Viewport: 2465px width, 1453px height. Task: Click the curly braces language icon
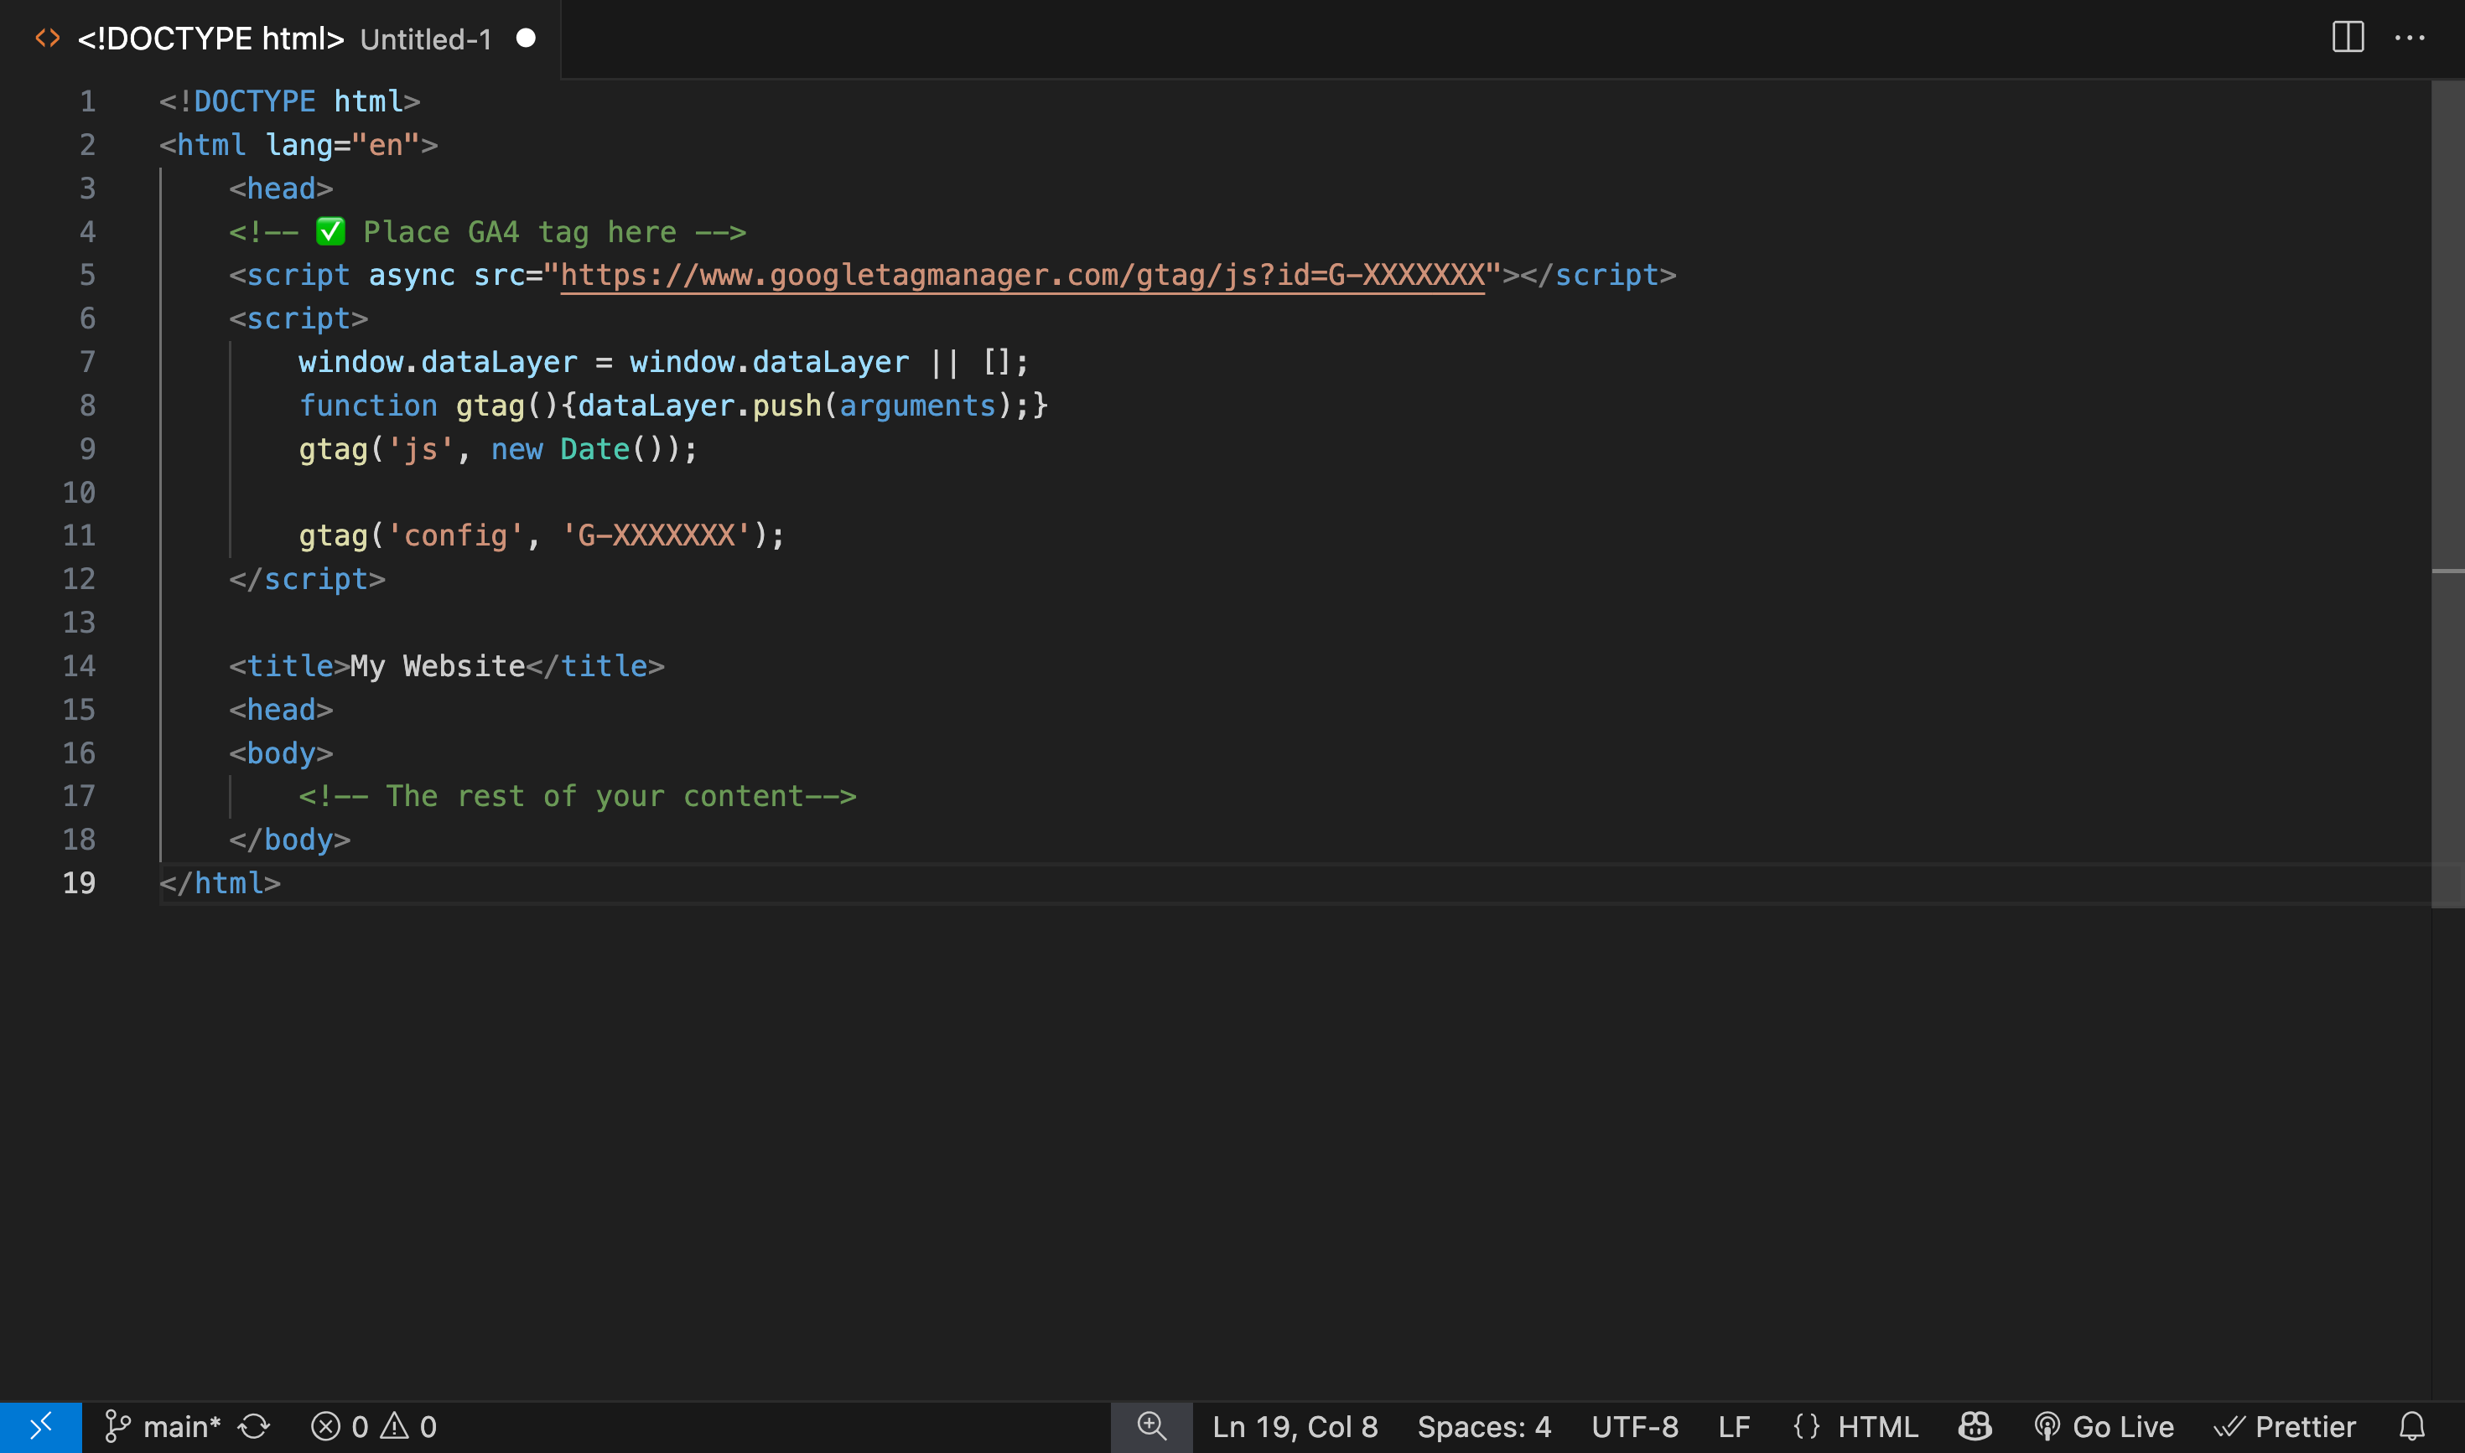click(x=1806, y=1426)
